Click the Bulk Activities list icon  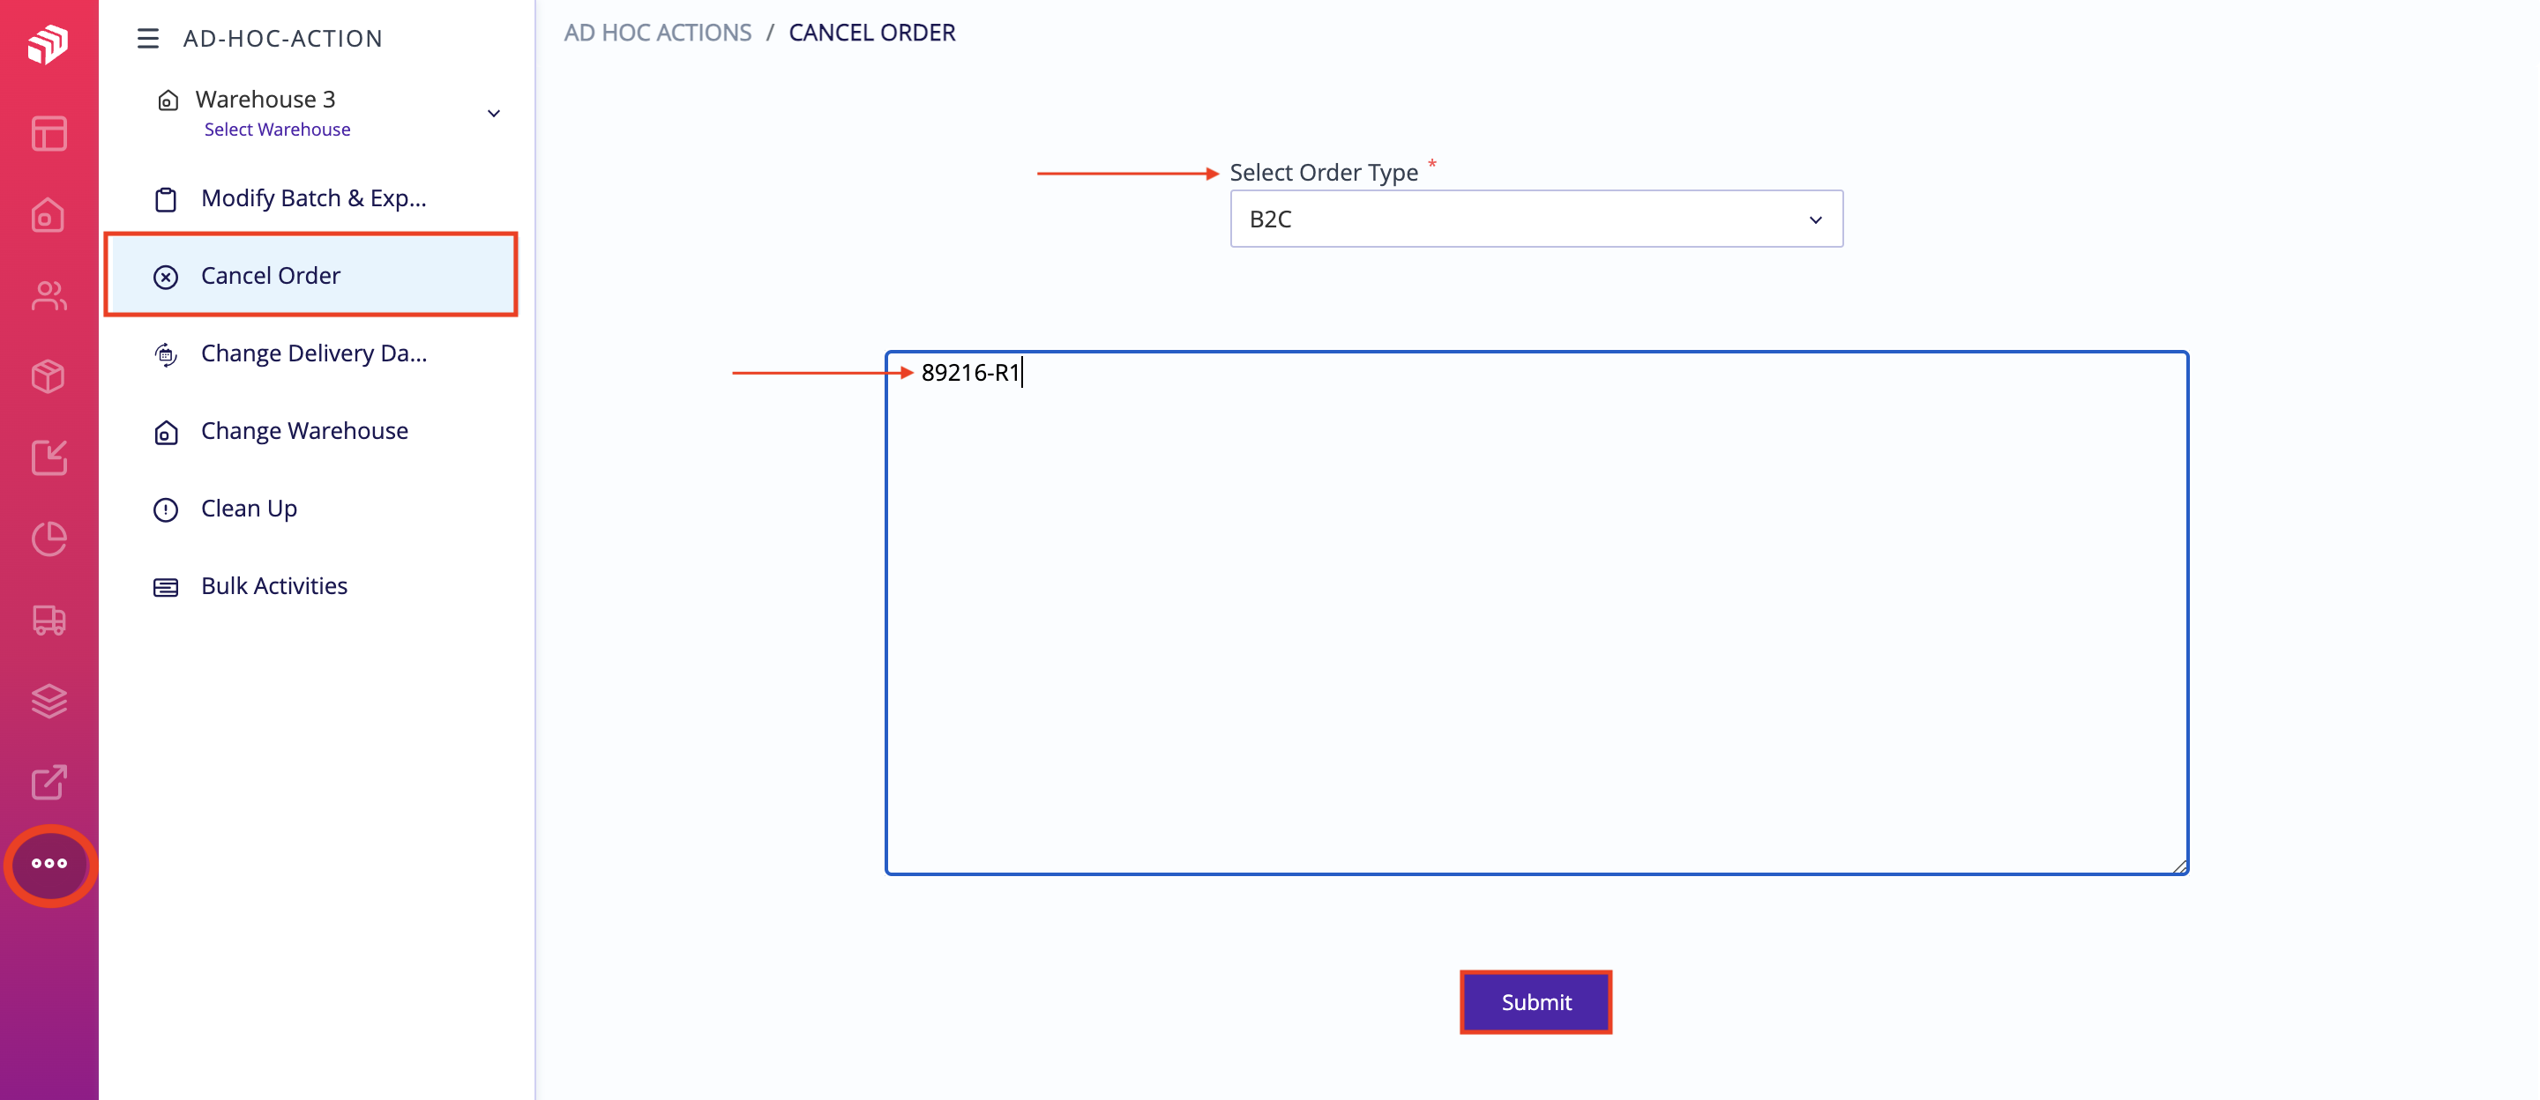click(x=166, y=587)
